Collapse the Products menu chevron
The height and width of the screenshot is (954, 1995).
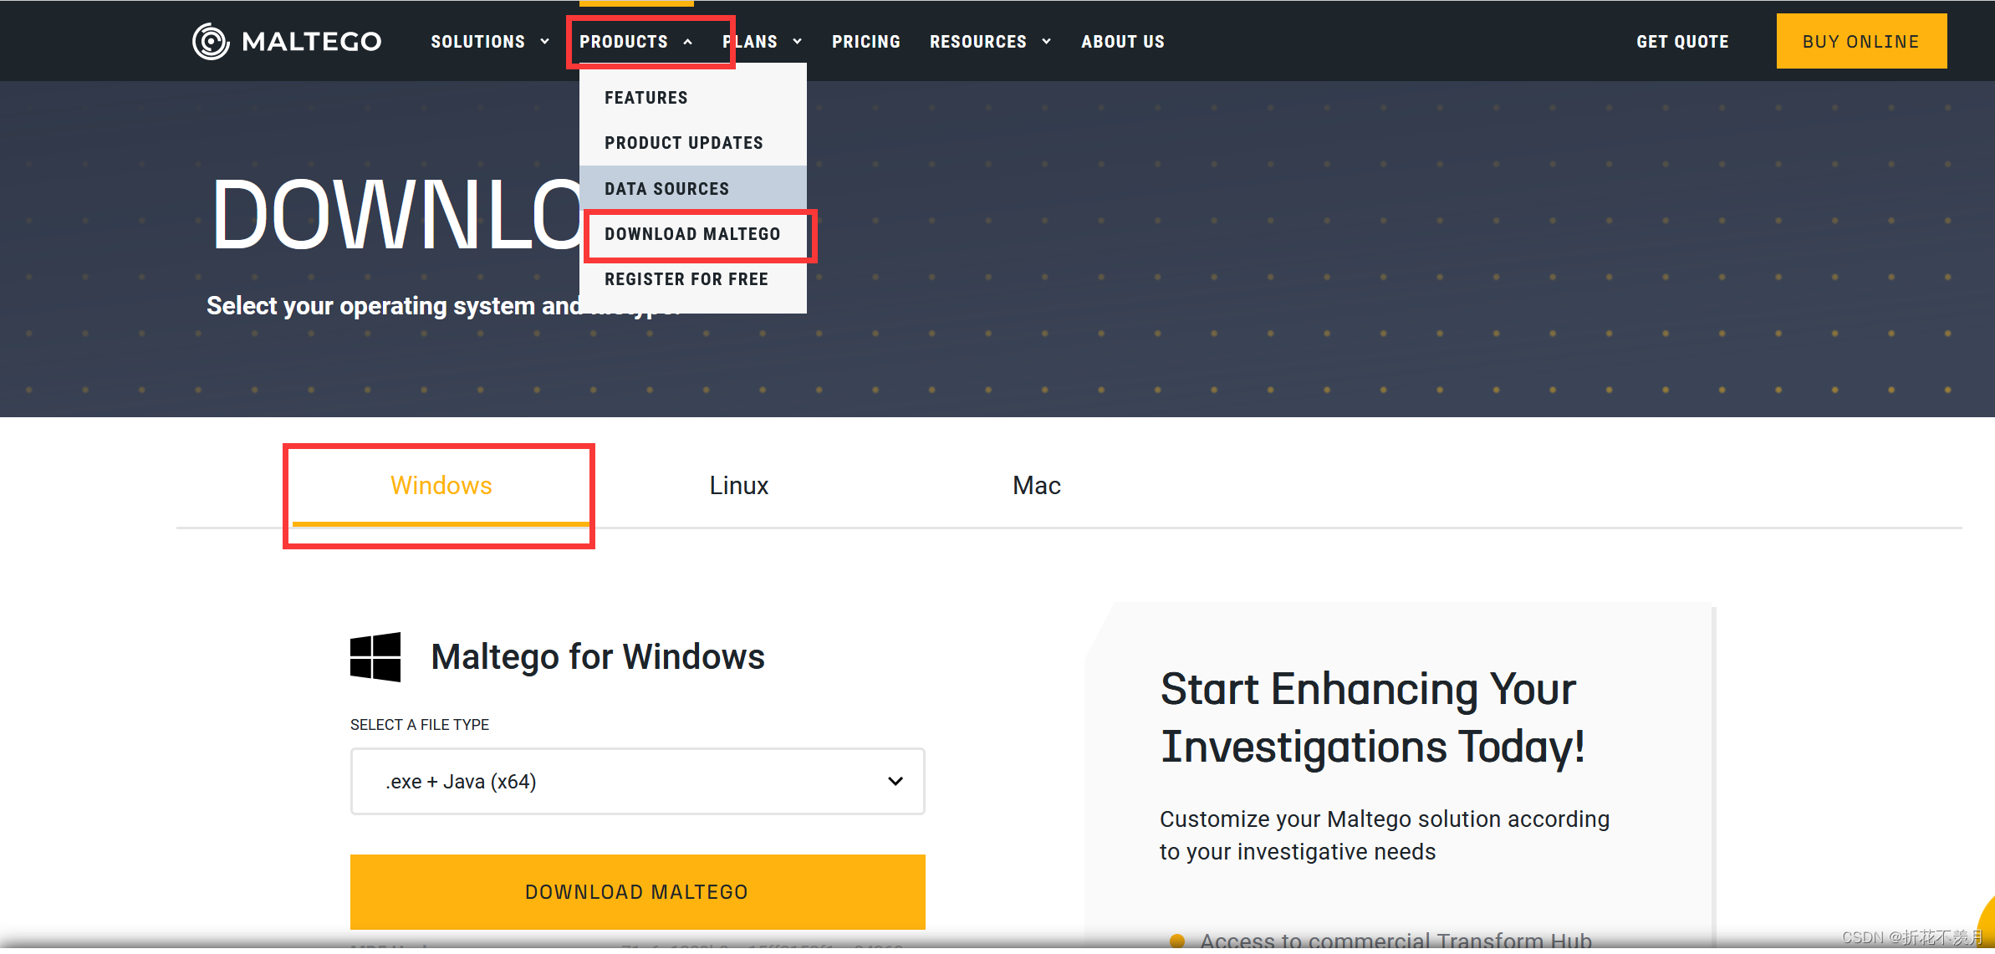[688, 42]
